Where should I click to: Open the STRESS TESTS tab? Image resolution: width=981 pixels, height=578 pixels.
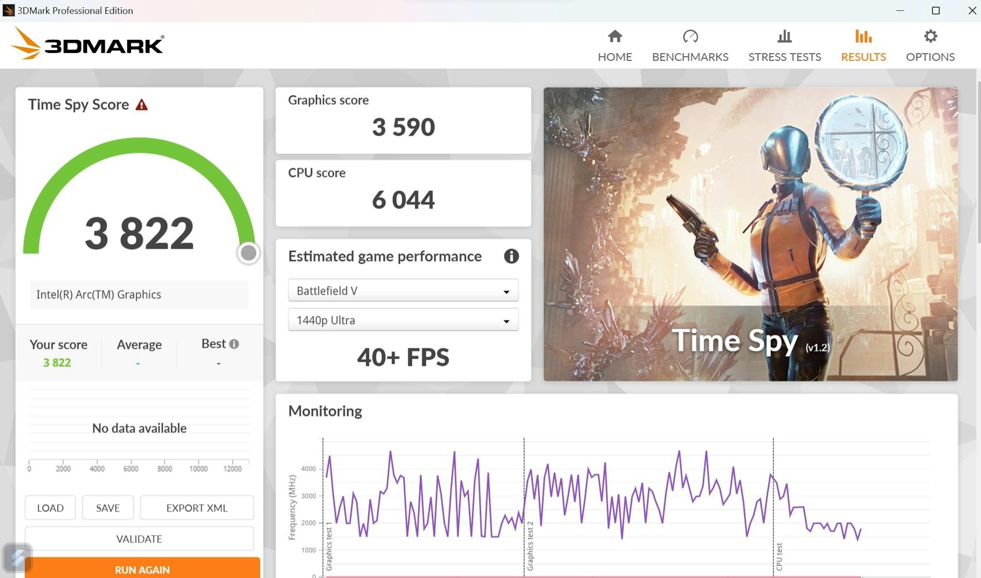tap(784, 46)
